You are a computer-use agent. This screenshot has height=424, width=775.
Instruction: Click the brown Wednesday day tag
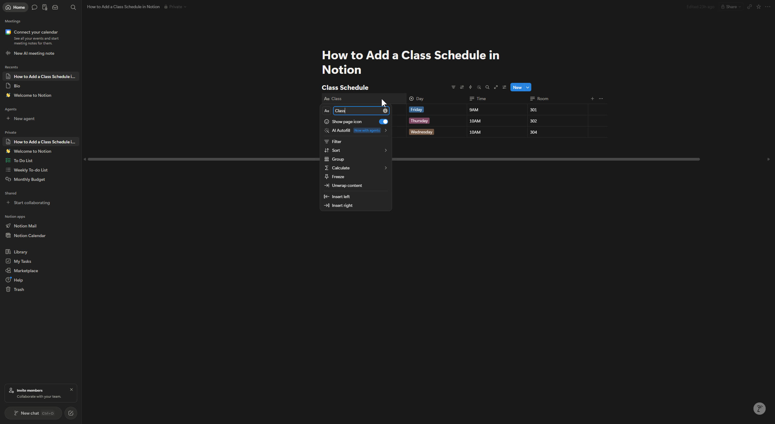click(x=421, y=132)
